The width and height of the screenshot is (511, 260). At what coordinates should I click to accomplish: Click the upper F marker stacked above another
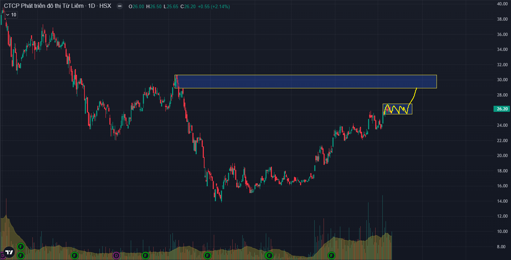(21, 246)
